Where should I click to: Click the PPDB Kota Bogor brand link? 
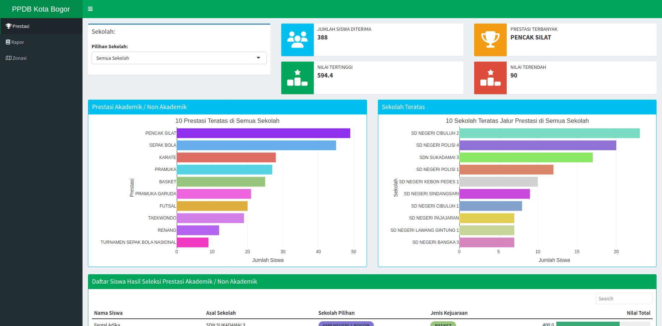click(41, 9)
